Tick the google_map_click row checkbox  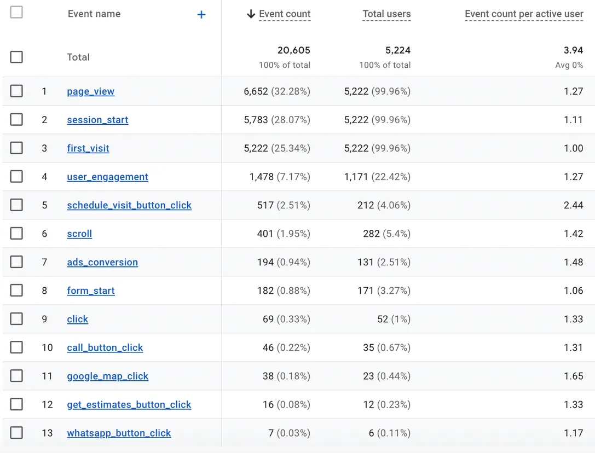click(16, 376)
